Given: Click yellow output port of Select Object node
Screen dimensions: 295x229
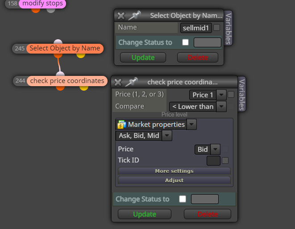Looking at the screenshot, I should (81, 55).
